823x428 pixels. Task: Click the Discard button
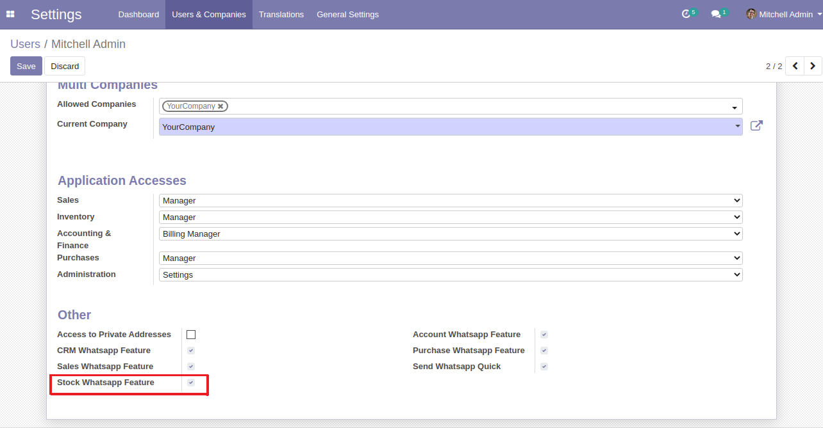65,66
